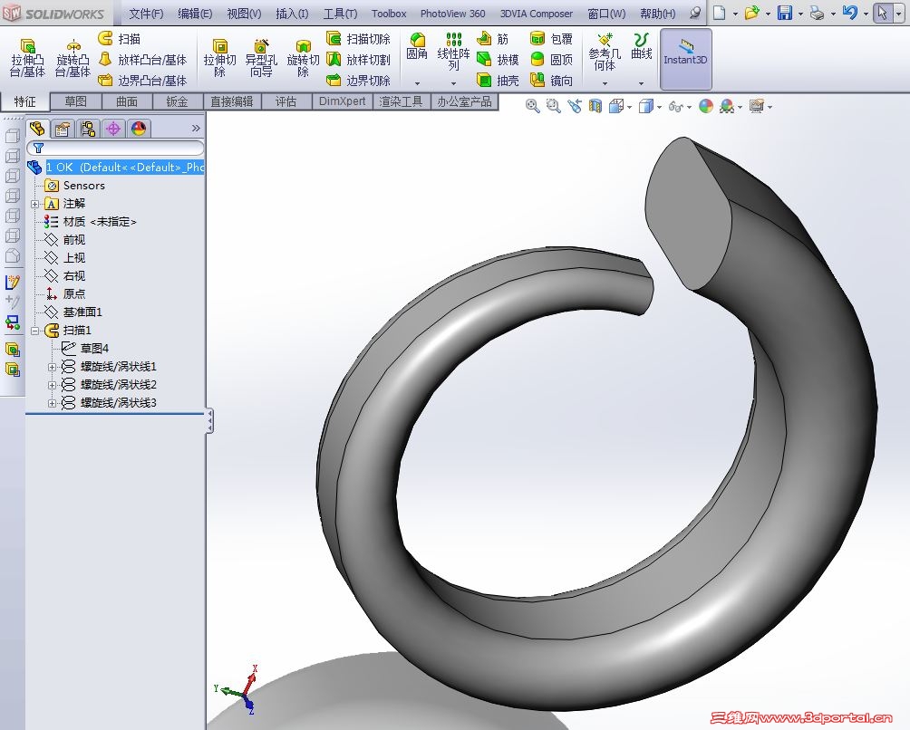Image resolution: width=910 pixels, height=730 pixels.
Task: Toggle the Instant3D button
Action: coord(685,59)
